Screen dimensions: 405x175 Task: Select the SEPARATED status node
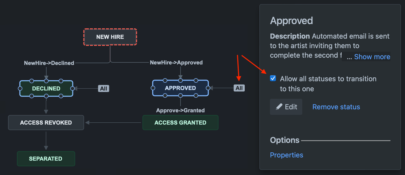click(x=46, y=158)
